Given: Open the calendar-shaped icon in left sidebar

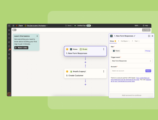Looking at the screenshot, I should [9, 42].
